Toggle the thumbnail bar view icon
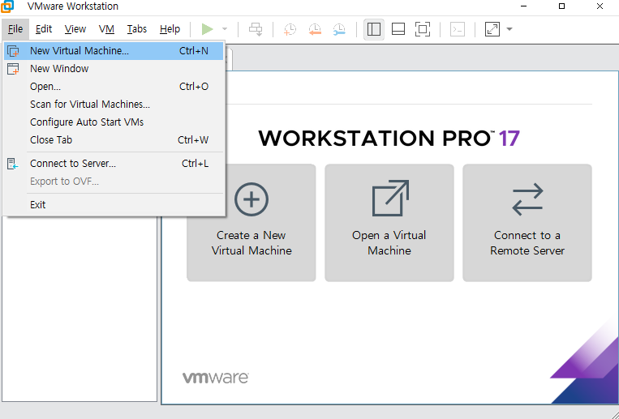Screen dimensions: 619x419 pyautogui.click(x=398, y=29)
